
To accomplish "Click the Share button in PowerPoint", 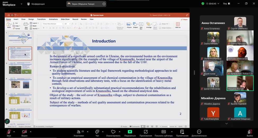I will point(184,20).
